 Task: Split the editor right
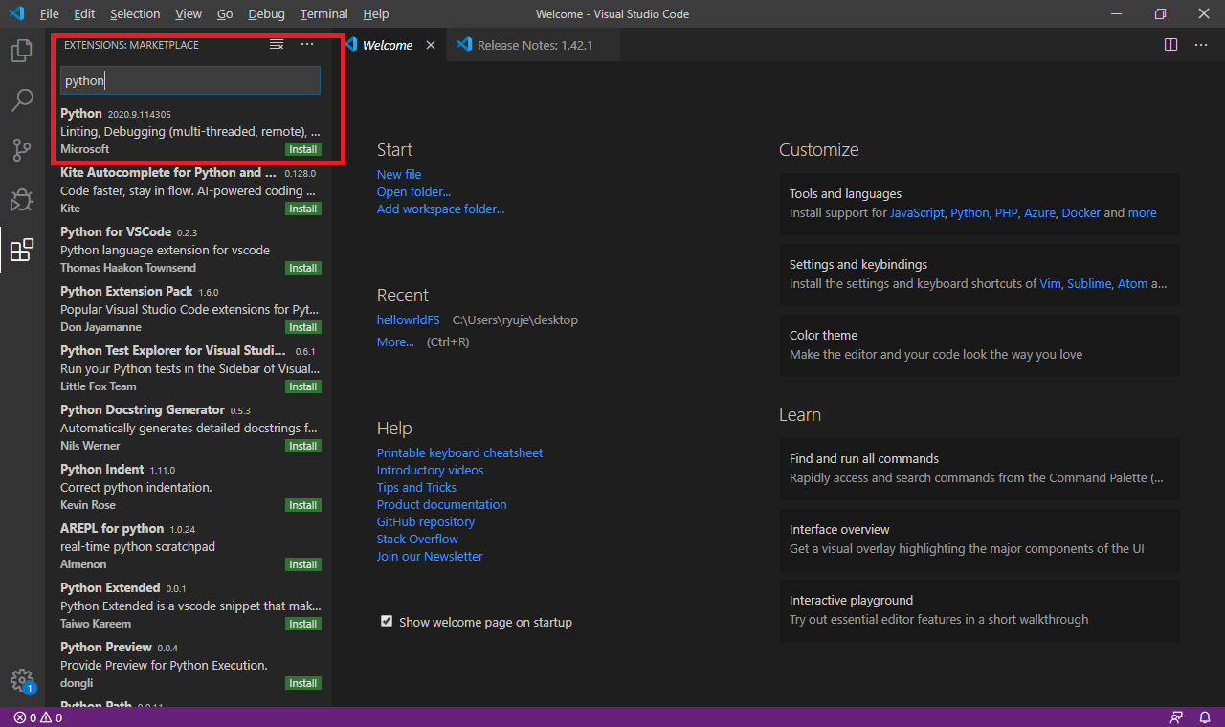[x=1170, y=45]
